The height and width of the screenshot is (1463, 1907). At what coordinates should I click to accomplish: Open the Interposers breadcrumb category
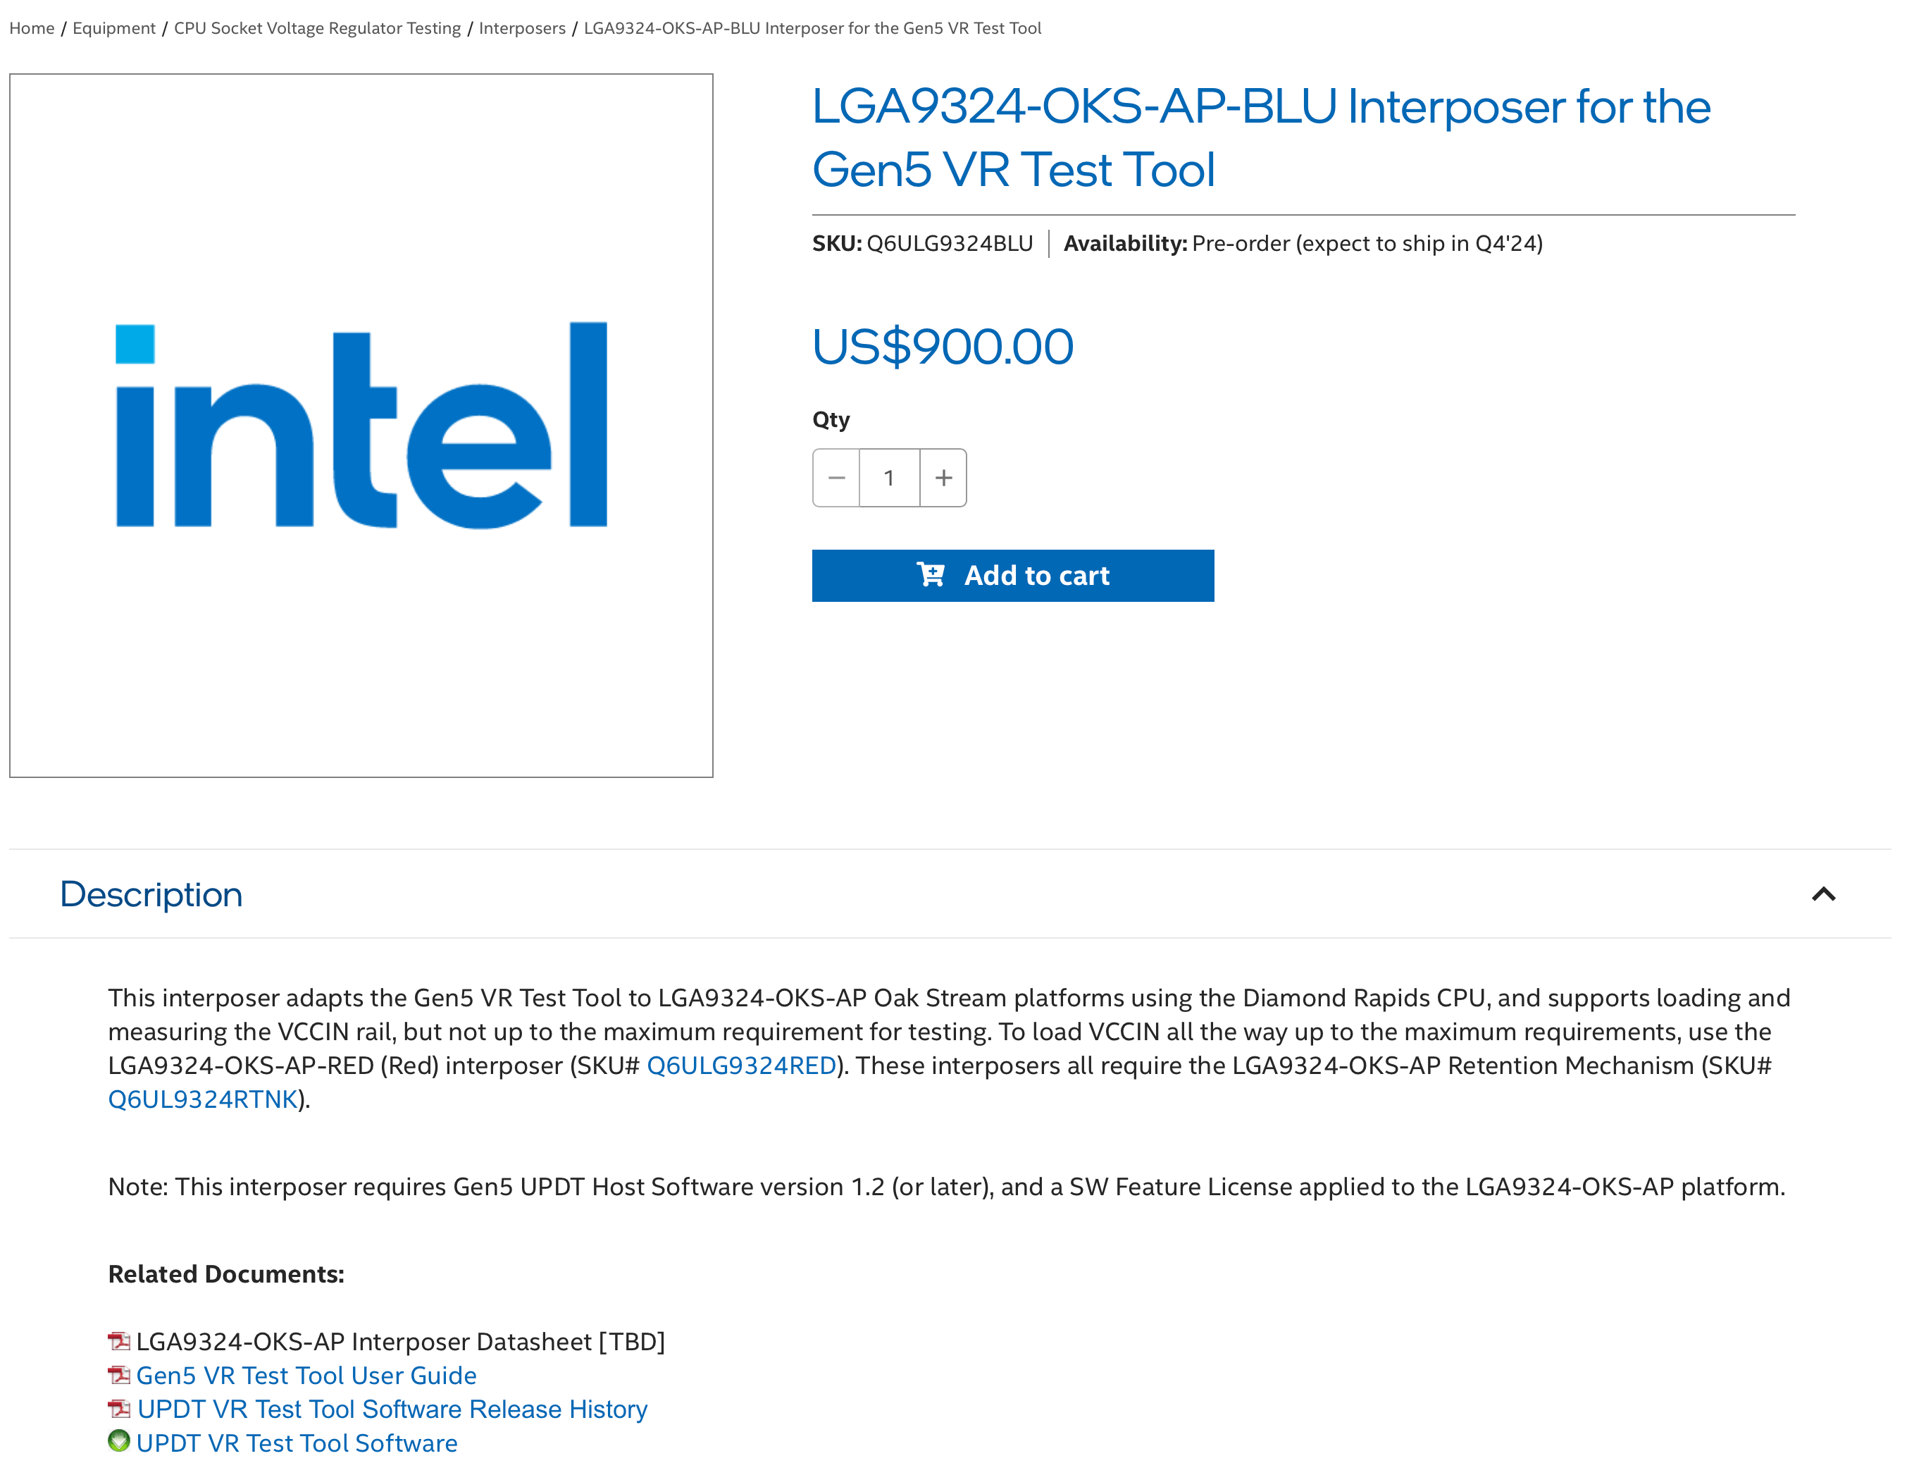(x=522, y=28)
